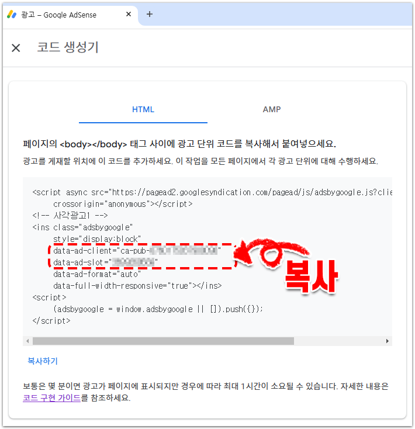Click the <body></body> instruction heading
The height and width of the screenshot is (429, 415).
(x=179, y=144)
